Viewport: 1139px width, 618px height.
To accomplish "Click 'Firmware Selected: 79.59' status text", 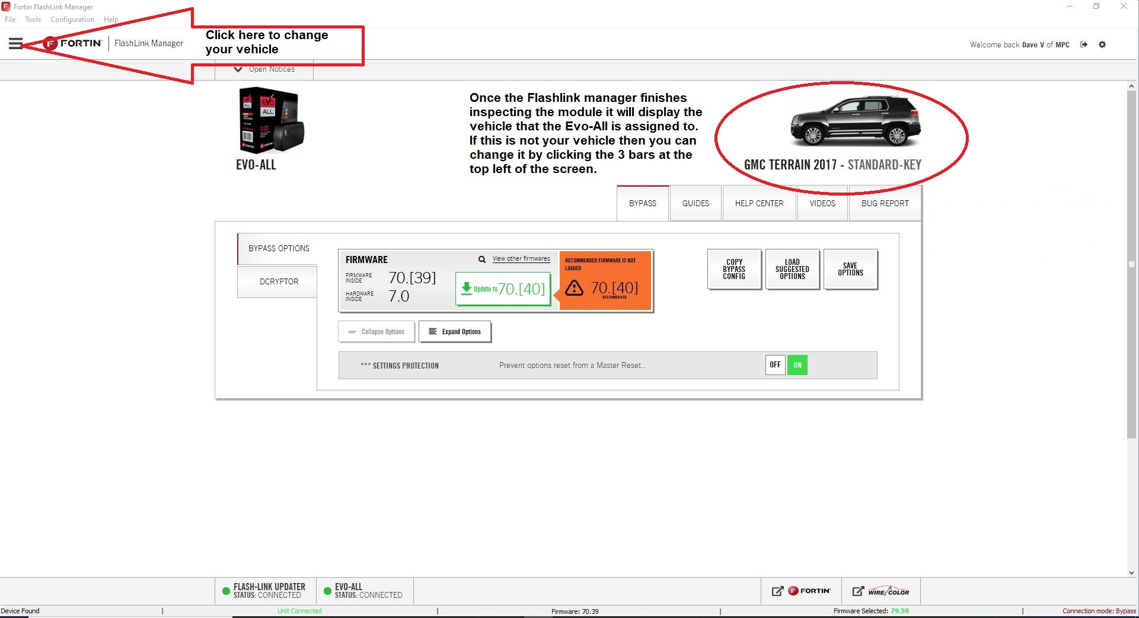I will tap(871, 611).
